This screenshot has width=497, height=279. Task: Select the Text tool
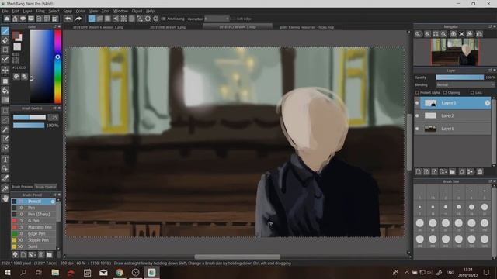point(5,159)
